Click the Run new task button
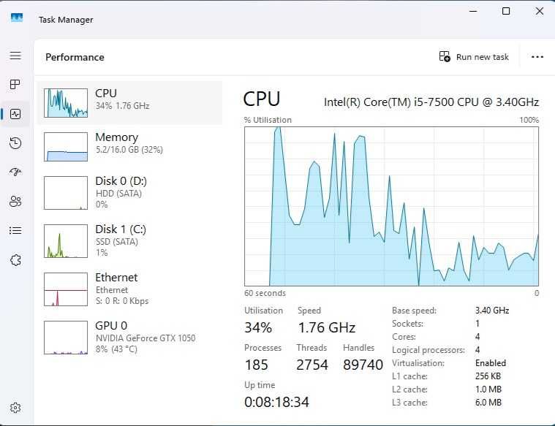The height and width of the screenshot is (426, 555). coord(474,57)
